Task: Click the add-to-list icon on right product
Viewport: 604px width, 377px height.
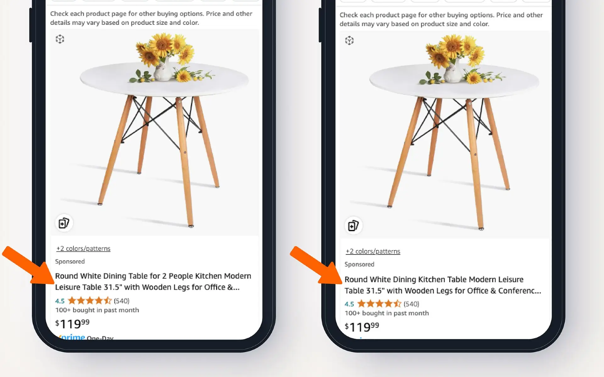Action: (353, 226)
